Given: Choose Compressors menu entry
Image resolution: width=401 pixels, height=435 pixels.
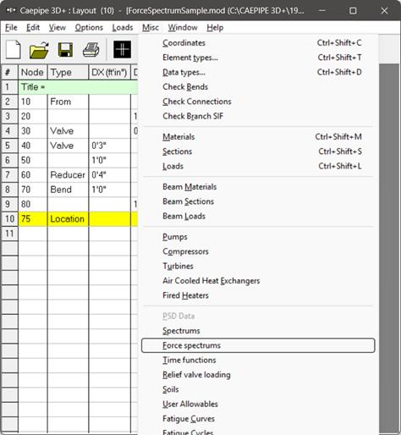Looking at the screenshot, I should click(258, 251).
